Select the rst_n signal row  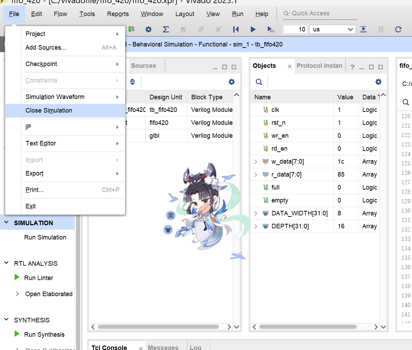point(315,122)
